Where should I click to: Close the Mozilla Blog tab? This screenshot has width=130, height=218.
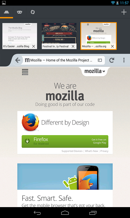[34, 46]
